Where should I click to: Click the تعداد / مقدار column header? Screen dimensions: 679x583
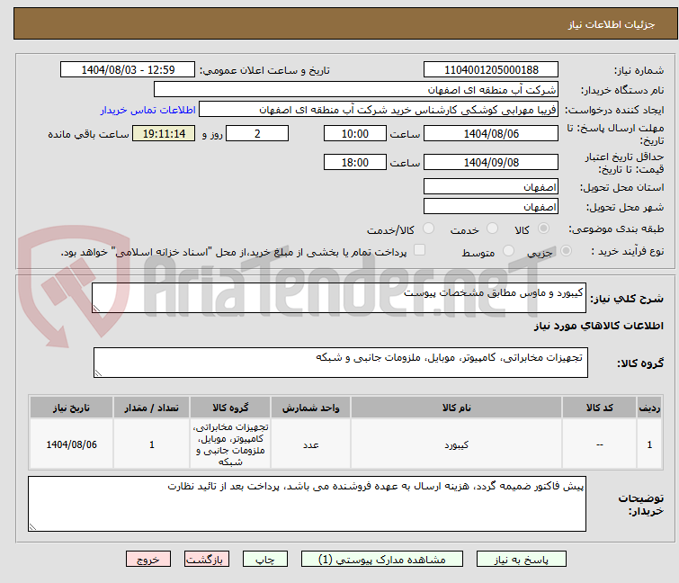click(x=152, y=408)
